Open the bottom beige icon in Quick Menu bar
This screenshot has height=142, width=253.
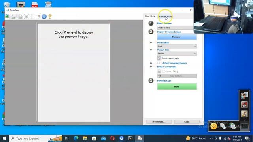(244, 114)
